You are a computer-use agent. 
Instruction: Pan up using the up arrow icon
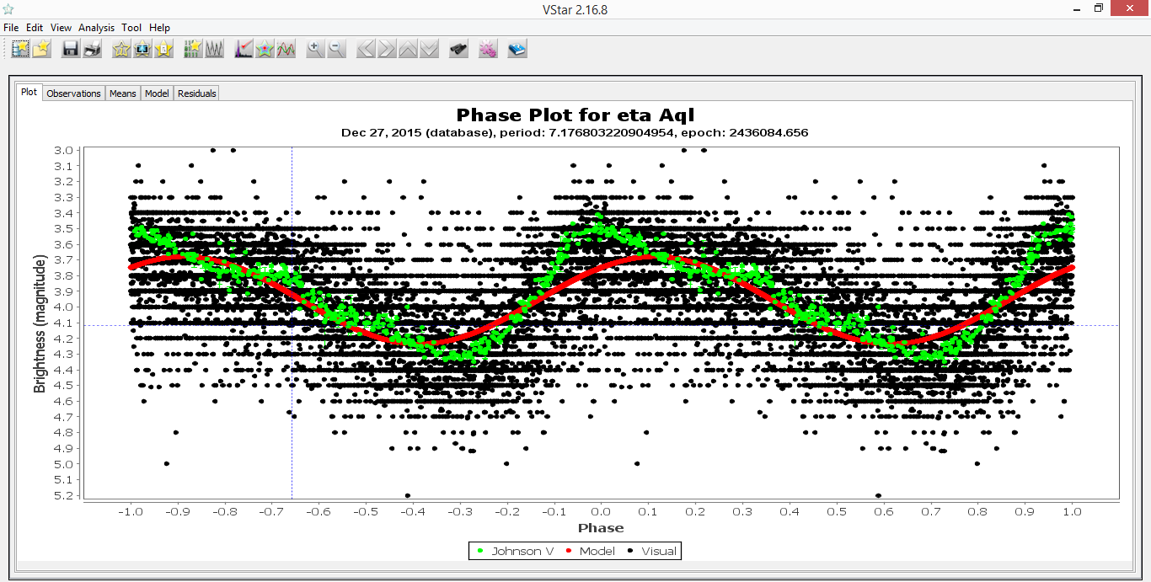point(408,49)
